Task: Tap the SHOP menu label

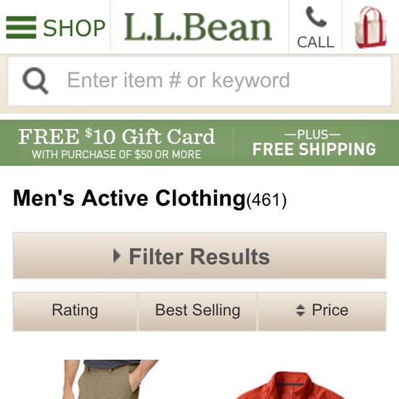Action: point(74,28)
